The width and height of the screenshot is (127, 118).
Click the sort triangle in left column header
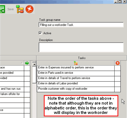pos(22,63)
